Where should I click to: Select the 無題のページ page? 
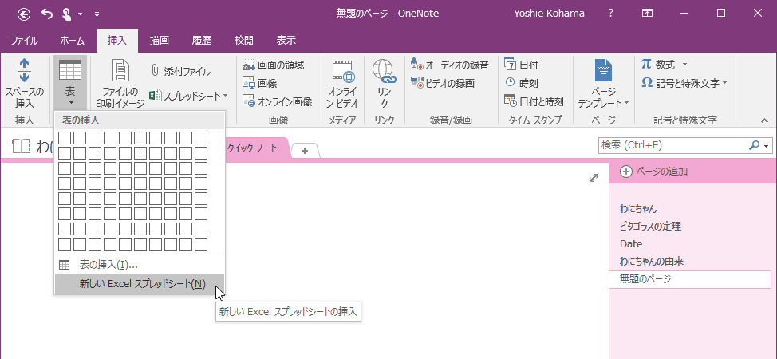[690, 279]
